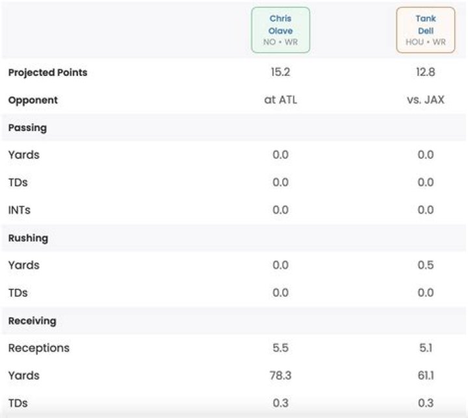Viewport: 468px width, 418px height.
Task: Click the INTs row label
Action: coord(19,210)
